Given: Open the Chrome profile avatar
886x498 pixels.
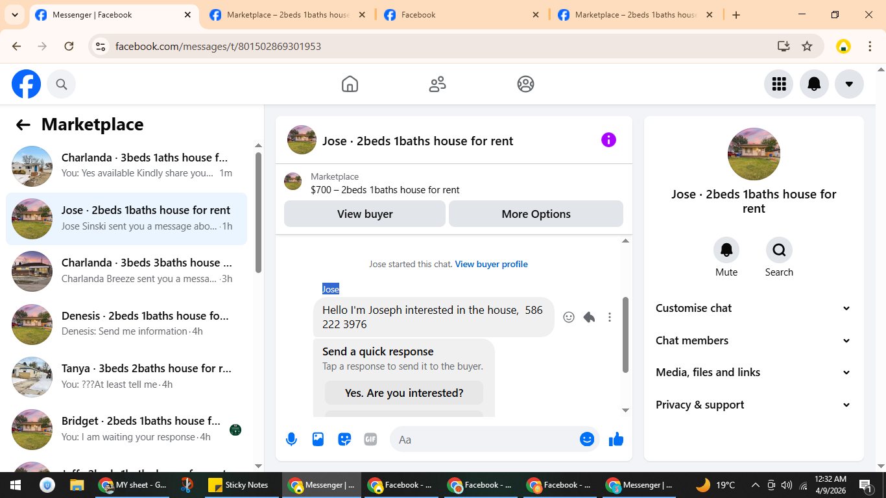Looking at the screenshot, I should click(843, 46).
